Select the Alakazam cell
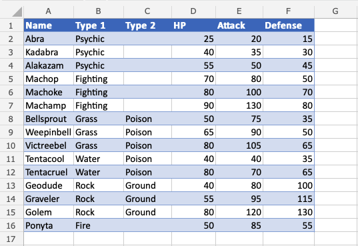358x246 pixels. (49, 65)
